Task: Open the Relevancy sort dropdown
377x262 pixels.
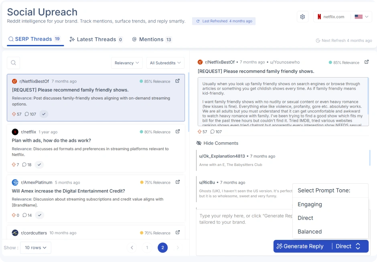Action: point(127,63)
